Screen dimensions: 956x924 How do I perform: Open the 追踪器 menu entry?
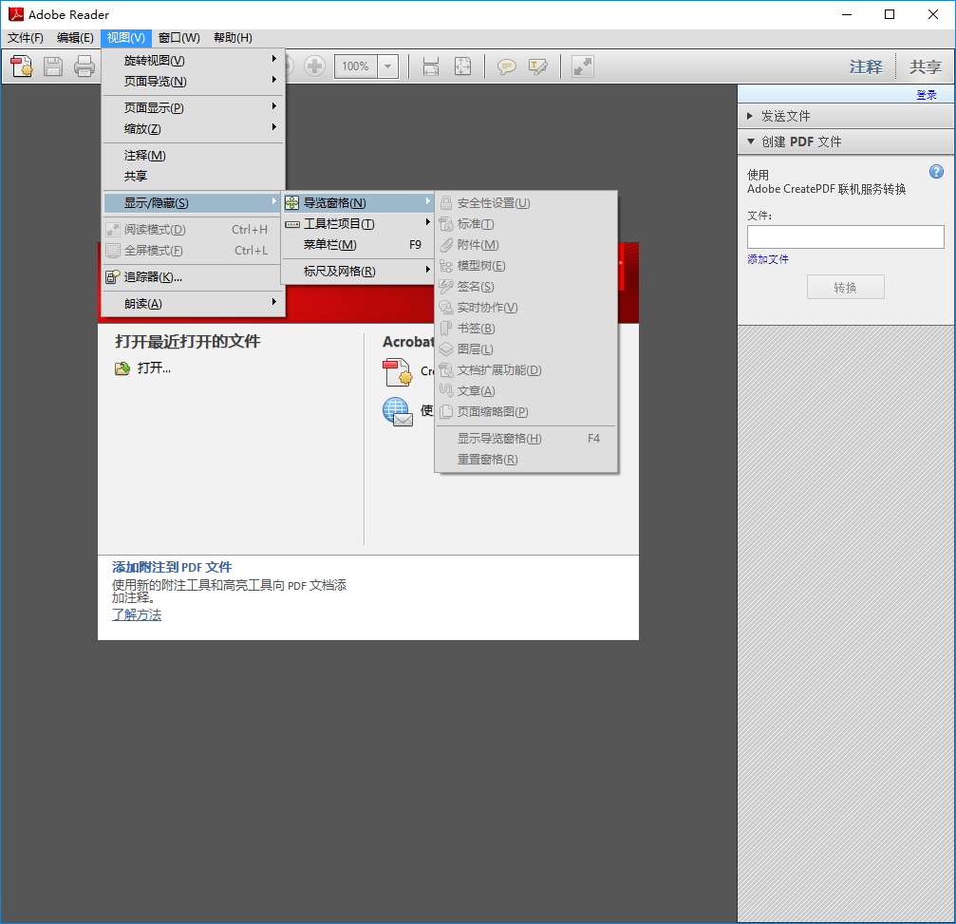coord(193,277)
